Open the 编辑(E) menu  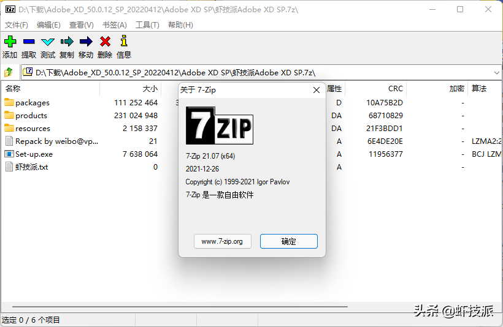pyautogui.click(x=48, y=25)
